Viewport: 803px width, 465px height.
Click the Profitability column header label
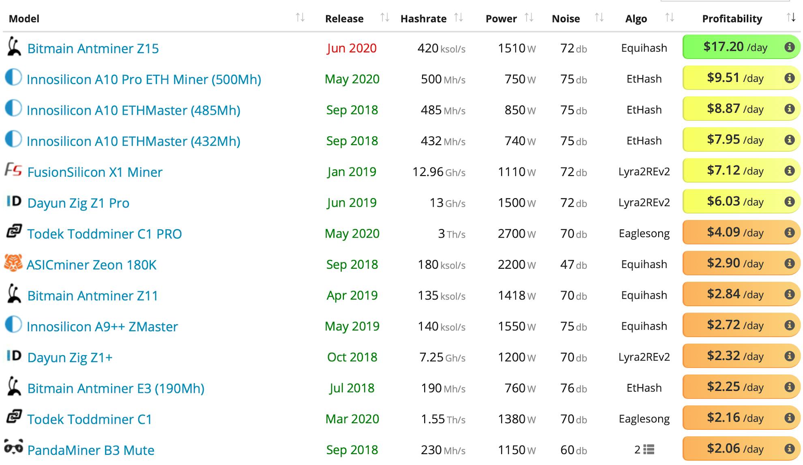click(732, 19)
